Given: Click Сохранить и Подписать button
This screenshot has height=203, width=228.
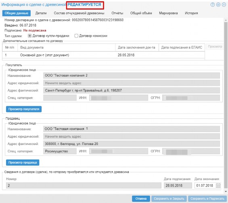Looking at the screenshot, I should [207, 199].
